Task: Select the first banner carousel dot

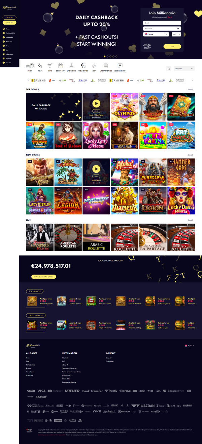Action: [104, 56]
